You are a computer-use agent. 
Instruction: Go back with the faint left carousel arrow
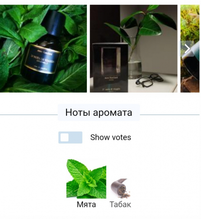[x=9, y=49]
